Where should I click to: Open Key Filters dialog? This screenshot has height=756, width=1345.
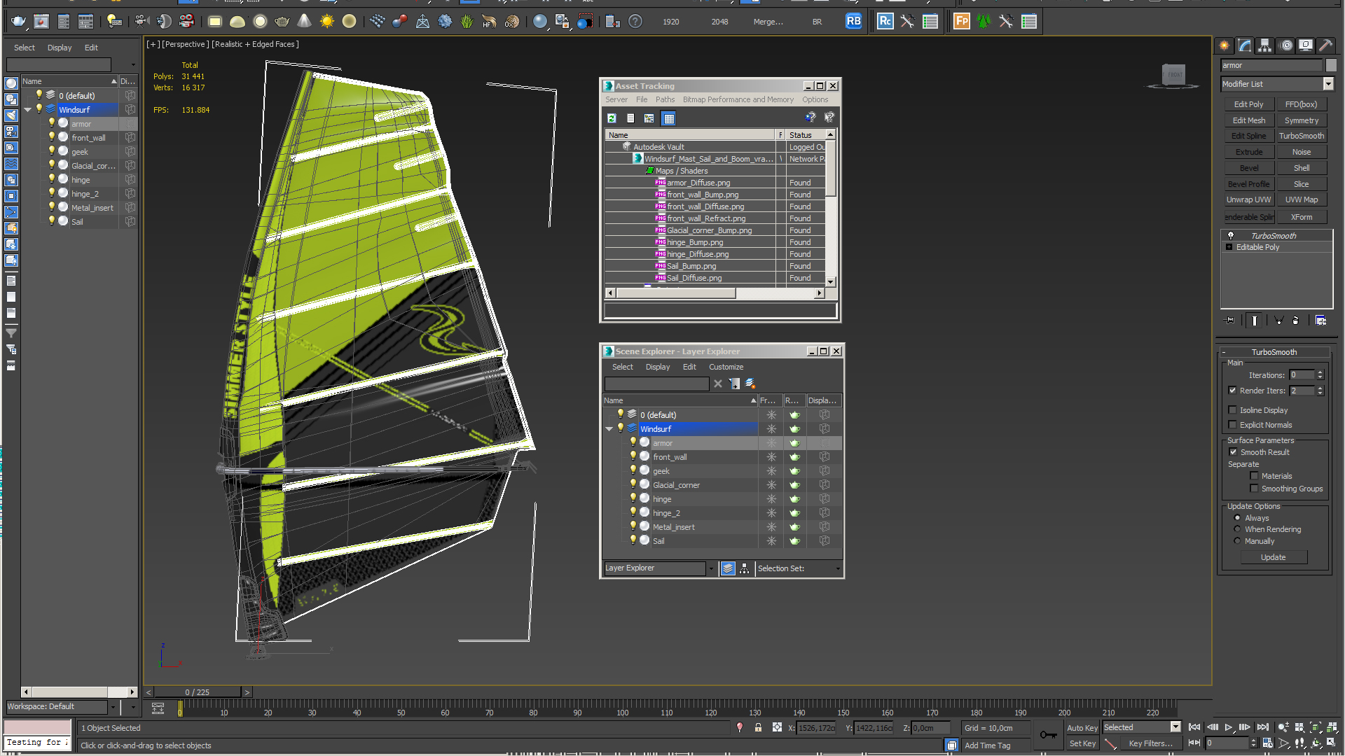pyautogui.click(x=1150, y=743)
